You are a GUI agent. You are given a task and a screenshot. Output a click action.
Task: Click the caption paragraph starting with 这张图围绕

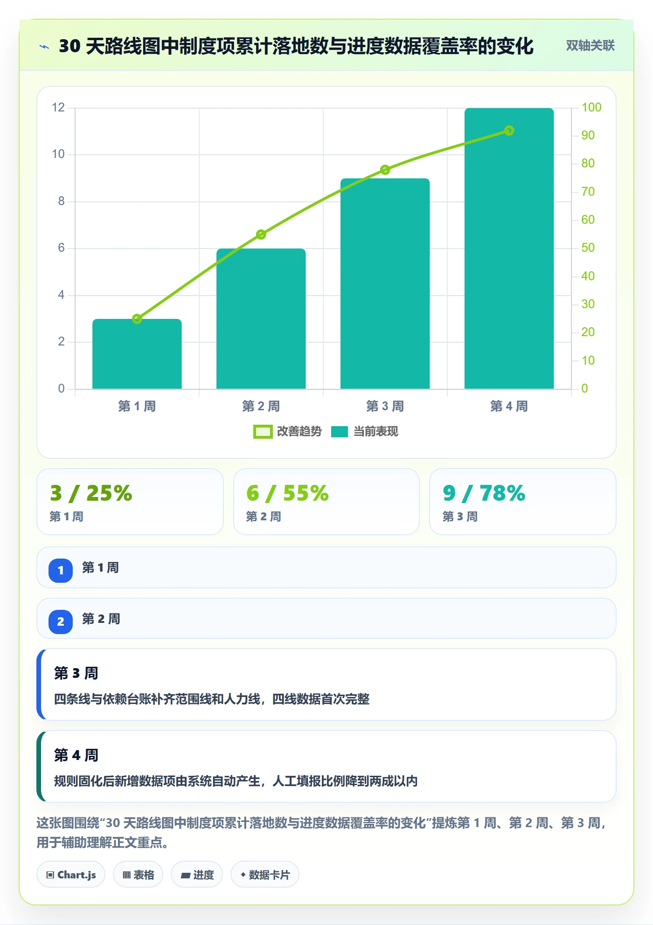(322, 833)
